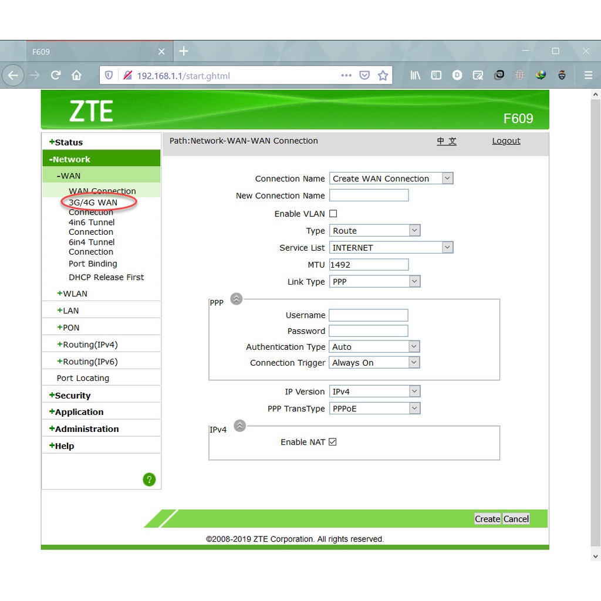Expand the Application menu
This screenshot has height=601, width=601.
pyautogui.click(x=76, y=412)
